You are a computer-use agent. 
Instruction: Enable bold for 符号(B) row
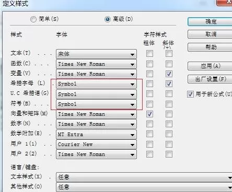click(x=149, y=104)
